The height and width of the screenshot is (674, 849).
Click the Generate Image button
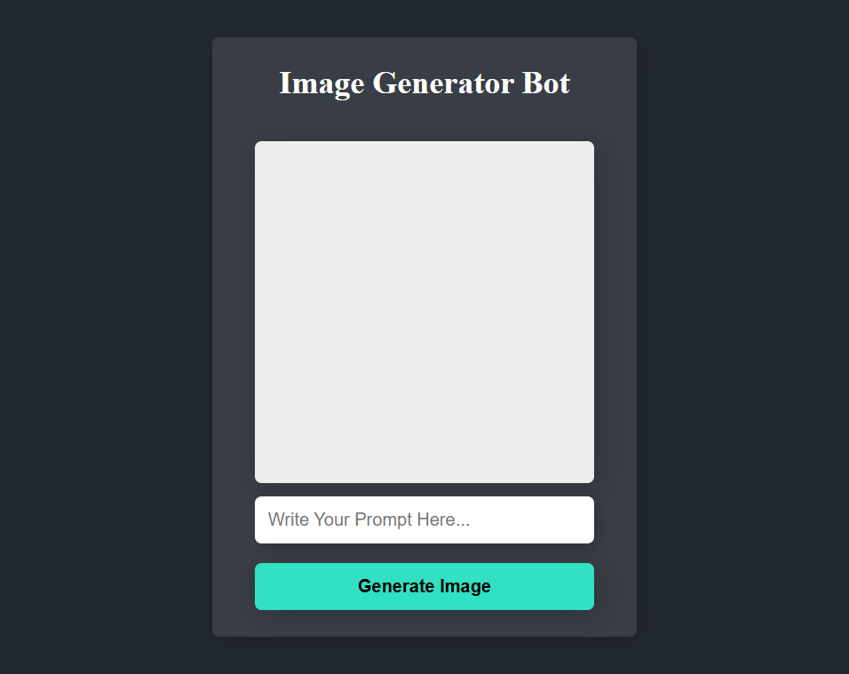[x=424, y=586]
